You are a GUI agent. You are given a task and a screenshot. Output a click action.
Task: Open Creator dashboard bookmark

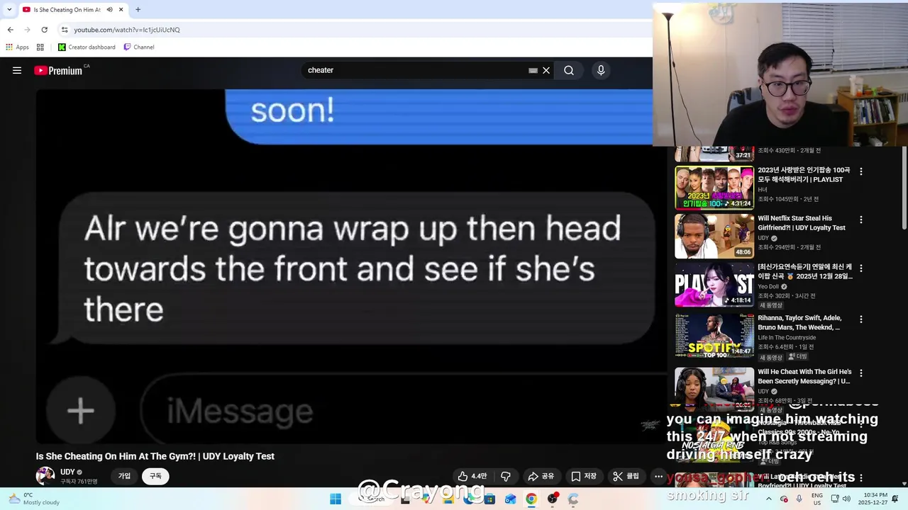87,47
